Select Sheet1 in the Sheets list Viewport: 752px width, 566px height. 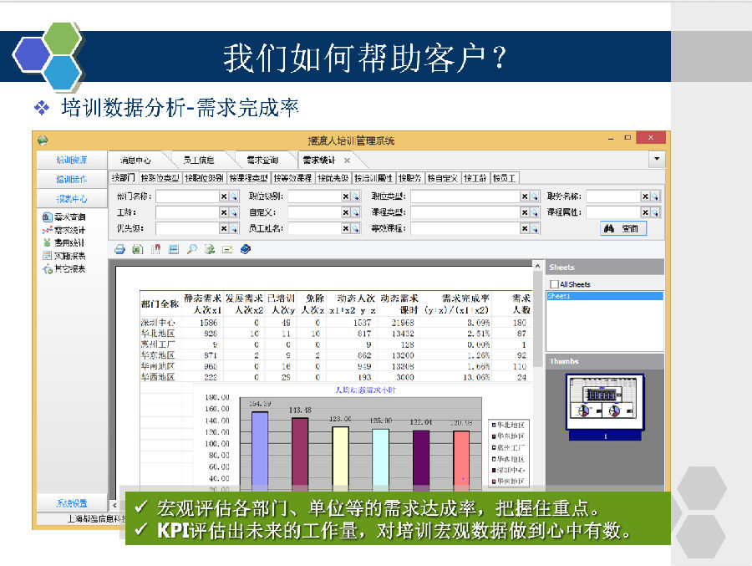point(604,296)
